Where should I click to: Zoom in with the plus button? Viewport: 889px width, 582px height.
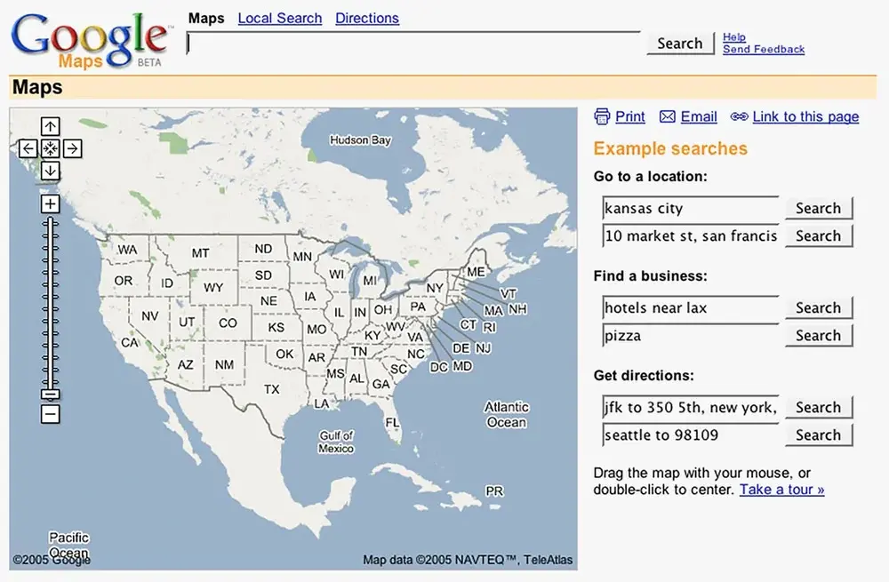pos(51,203)
